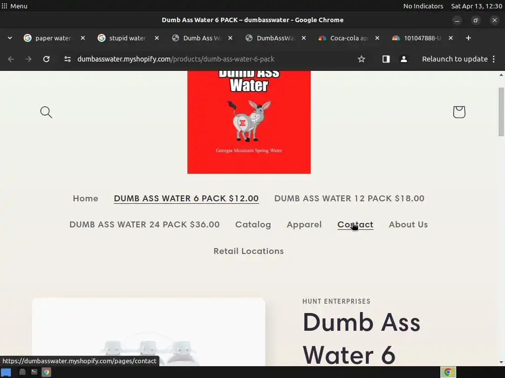505x378 pixels.
Task: Open a new tab with the plus icon
Action: pos(469,38)
